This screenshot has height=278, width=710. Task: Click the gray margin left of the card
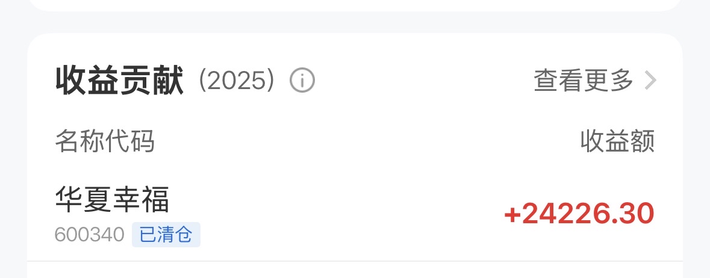coord(12,150)
